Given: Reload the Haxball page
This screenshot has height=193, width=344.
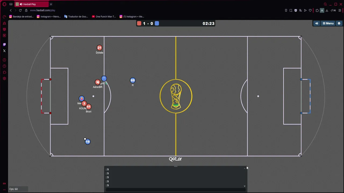Looking at the screenshot, I should [x=20, y=10].
